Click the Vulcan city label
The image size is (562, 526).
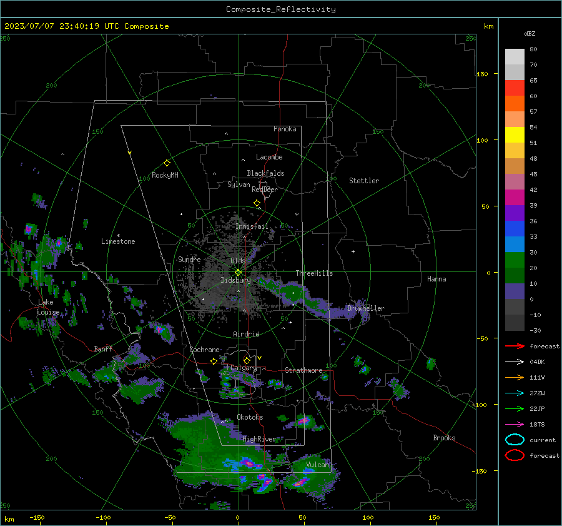pyautogui.click(x=318, y=465)
